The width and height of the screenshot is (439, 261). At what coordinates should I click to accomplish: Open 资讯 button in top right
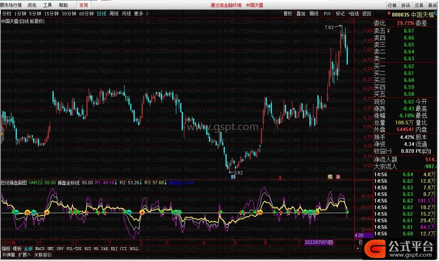coord(405,5)
